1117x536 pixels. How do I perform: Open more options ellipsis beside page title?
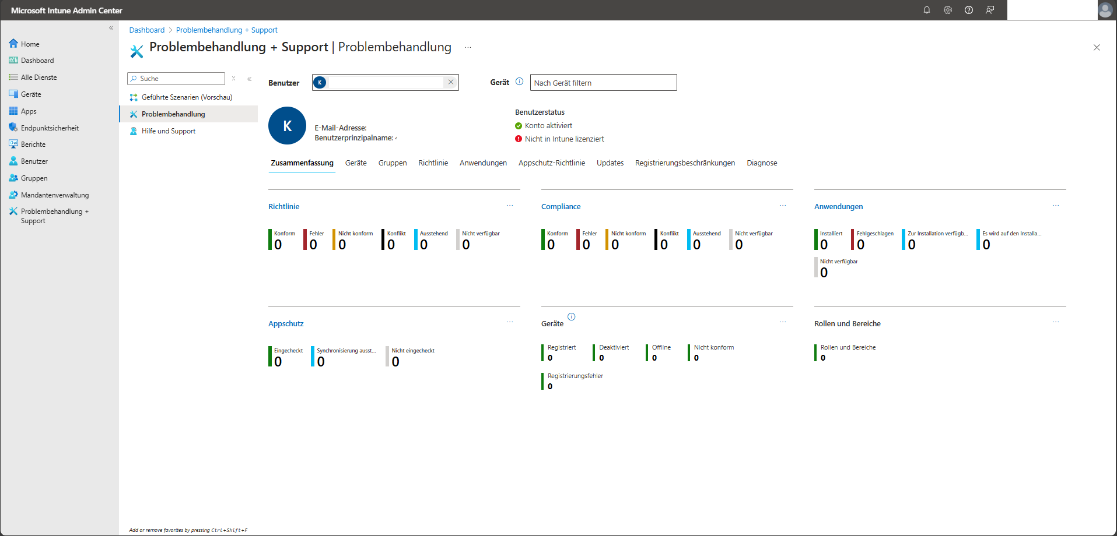coord(468,48)
